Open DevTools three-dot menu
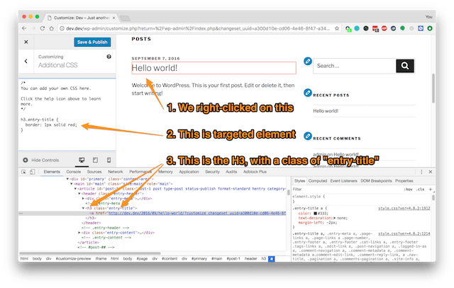This screenshot has height=288, width=454. click(x=421, y=172)
